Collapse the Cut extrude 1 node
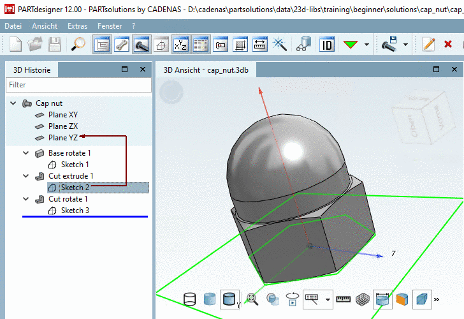Image resolution: width=464 pixels, height=319 pixels. point(26,176)
